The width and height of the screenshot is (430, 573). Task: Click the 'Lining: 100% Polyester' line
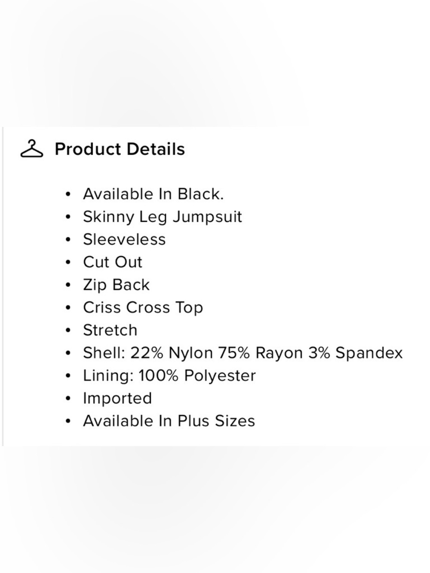pos(169,376)
